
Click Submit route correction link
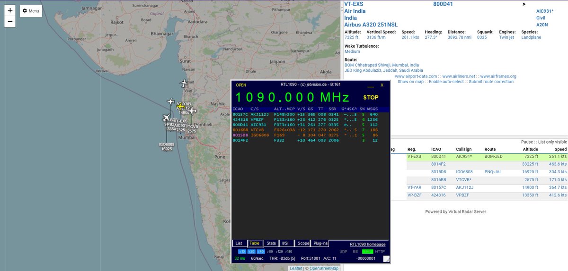491,82
